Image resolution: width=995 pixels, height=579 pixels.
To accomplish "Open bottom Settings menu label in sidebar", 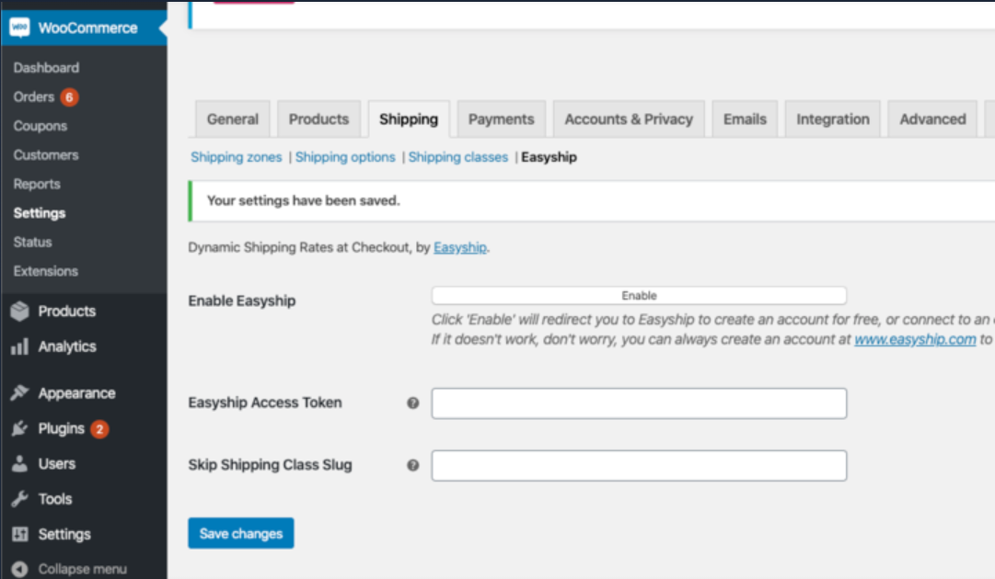I will 64,534.
